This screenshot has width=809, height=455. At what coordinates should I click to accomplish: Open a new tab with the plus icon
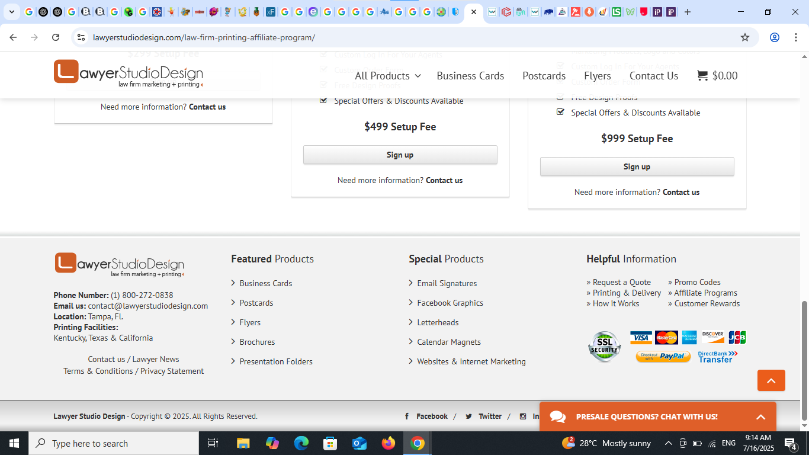click(688, 12)
